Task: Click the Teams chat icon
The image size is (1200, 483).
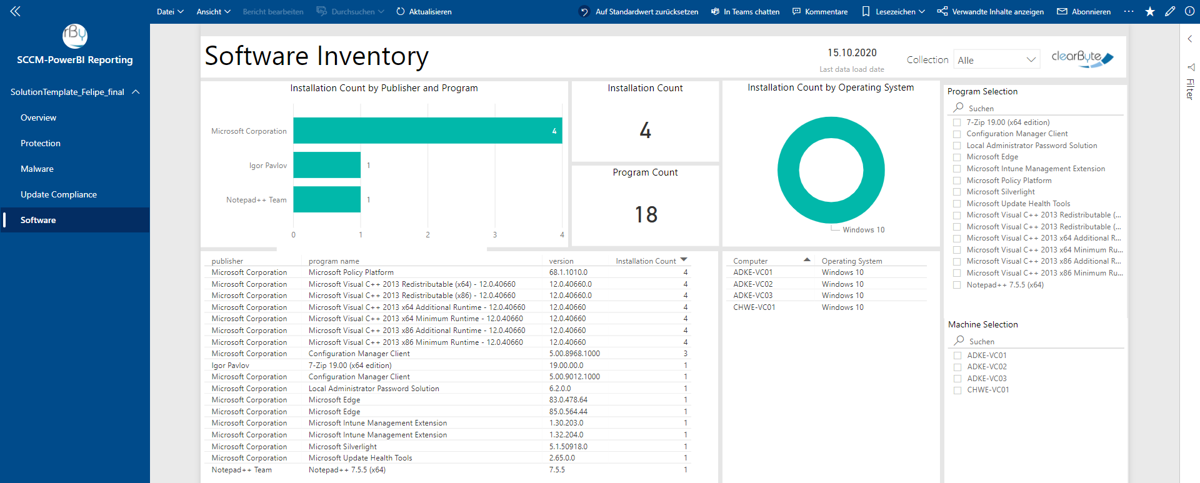Action: (715, 11)
